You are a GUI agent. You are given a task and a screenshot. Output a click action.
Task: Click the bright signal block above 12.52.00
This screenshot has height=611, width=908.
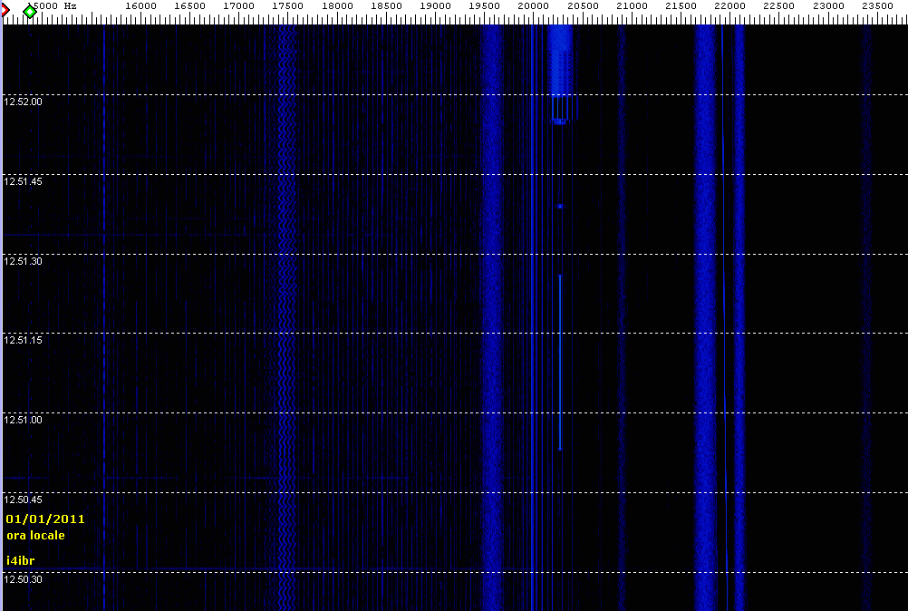tap(560, 60)
